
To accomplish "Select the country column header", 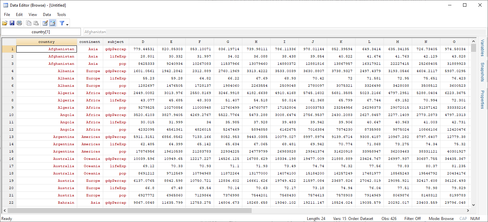I will coord(47,42).
